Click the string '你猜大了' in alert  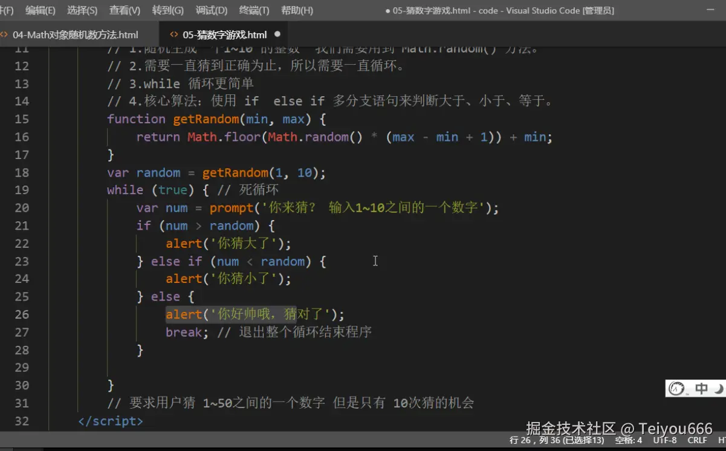coord(243,244)
